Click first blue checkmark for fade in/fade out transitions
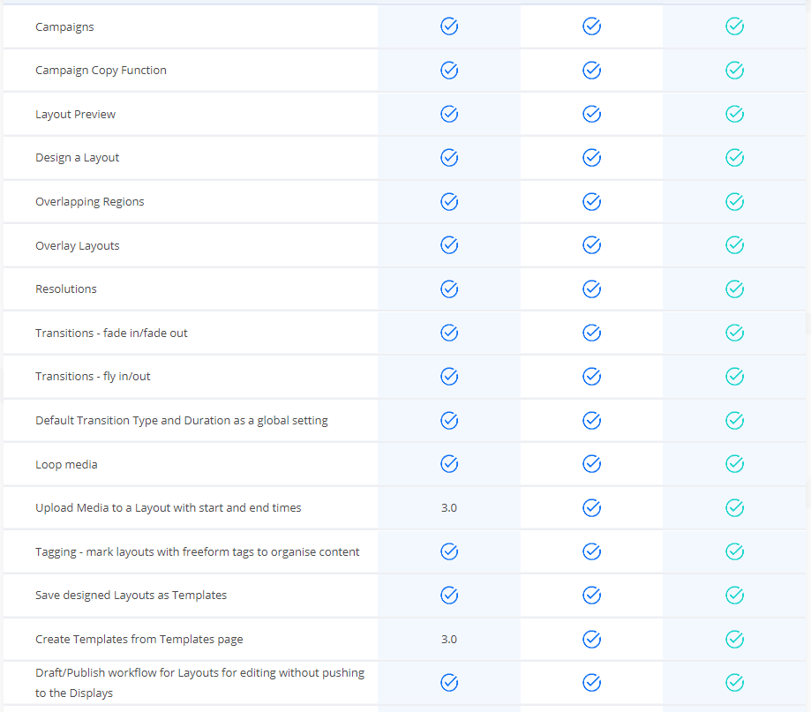 point(449,333)
